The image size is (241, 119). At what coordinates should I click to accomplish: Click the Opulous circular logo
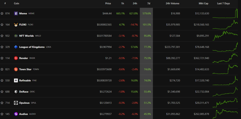(x=16, y=103)
